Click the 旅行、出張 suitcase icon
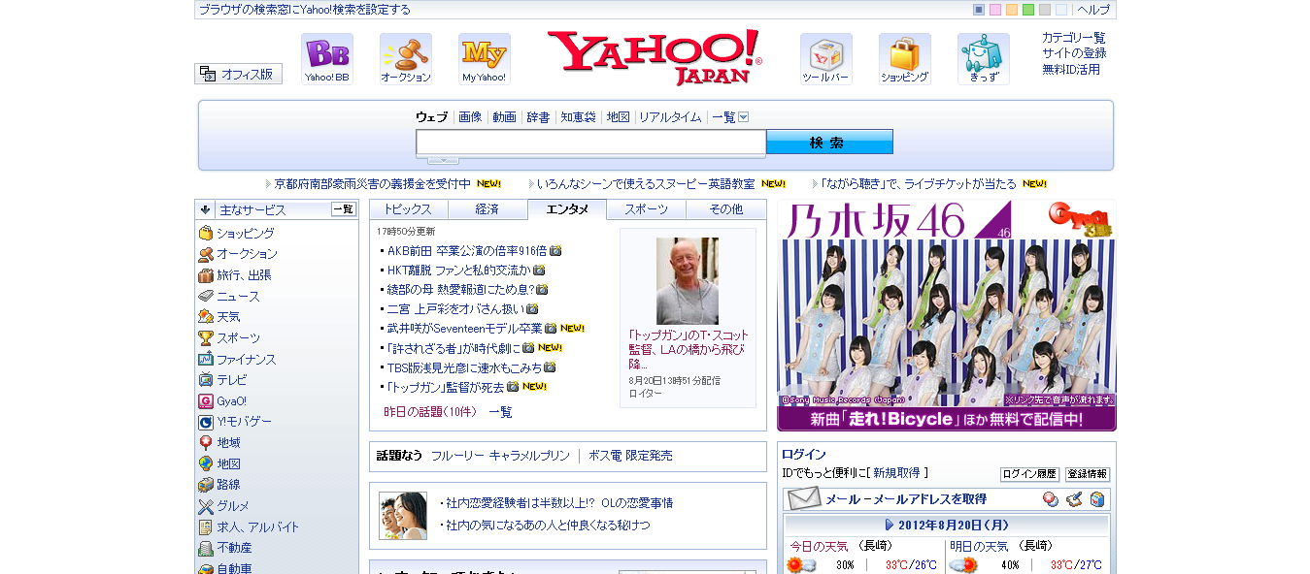Viewport: 1310px width, 574px height. [206, 275]
